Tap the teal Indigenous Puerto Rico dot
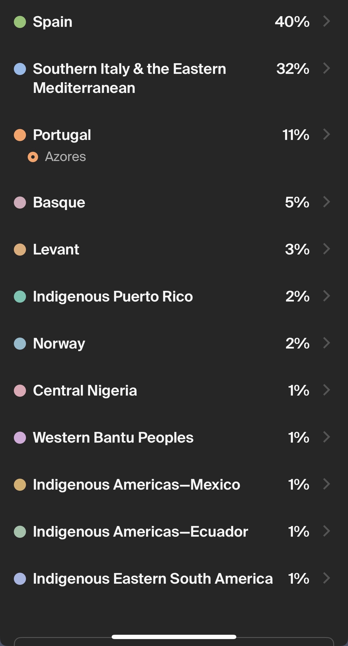 [x=20, y=297]
